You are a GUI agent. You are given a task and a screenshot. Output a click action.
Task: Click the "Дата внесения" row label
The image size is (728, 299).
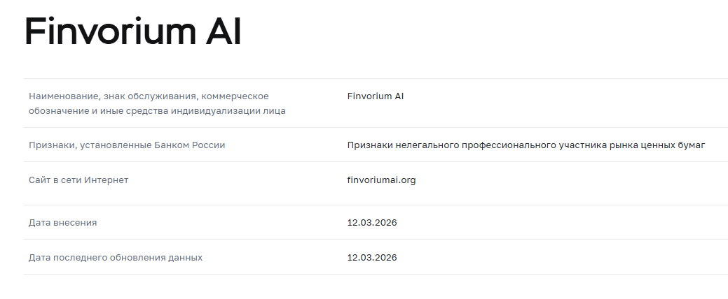(62, 222)
